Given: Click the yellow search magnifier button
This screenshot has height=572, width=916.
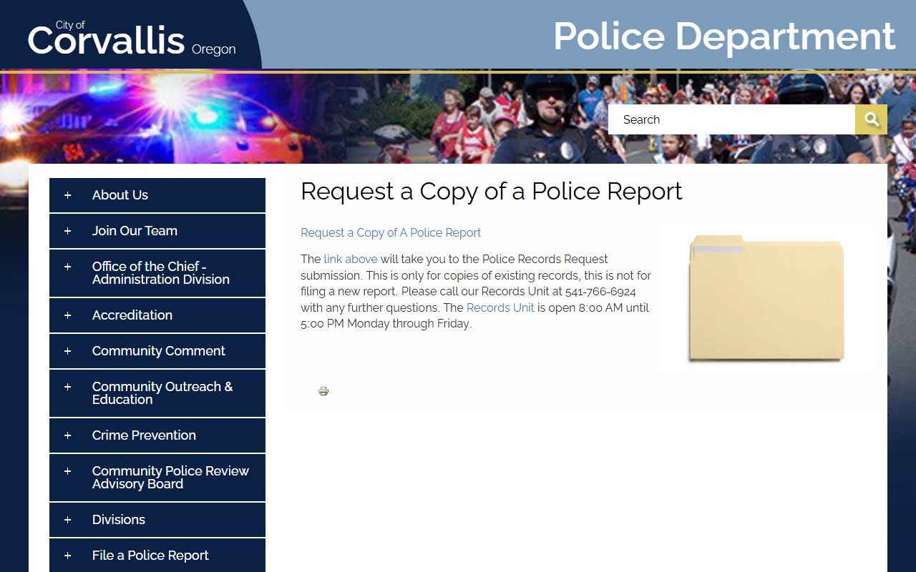Looking at the screenshot, I should [x=871, y=119].
